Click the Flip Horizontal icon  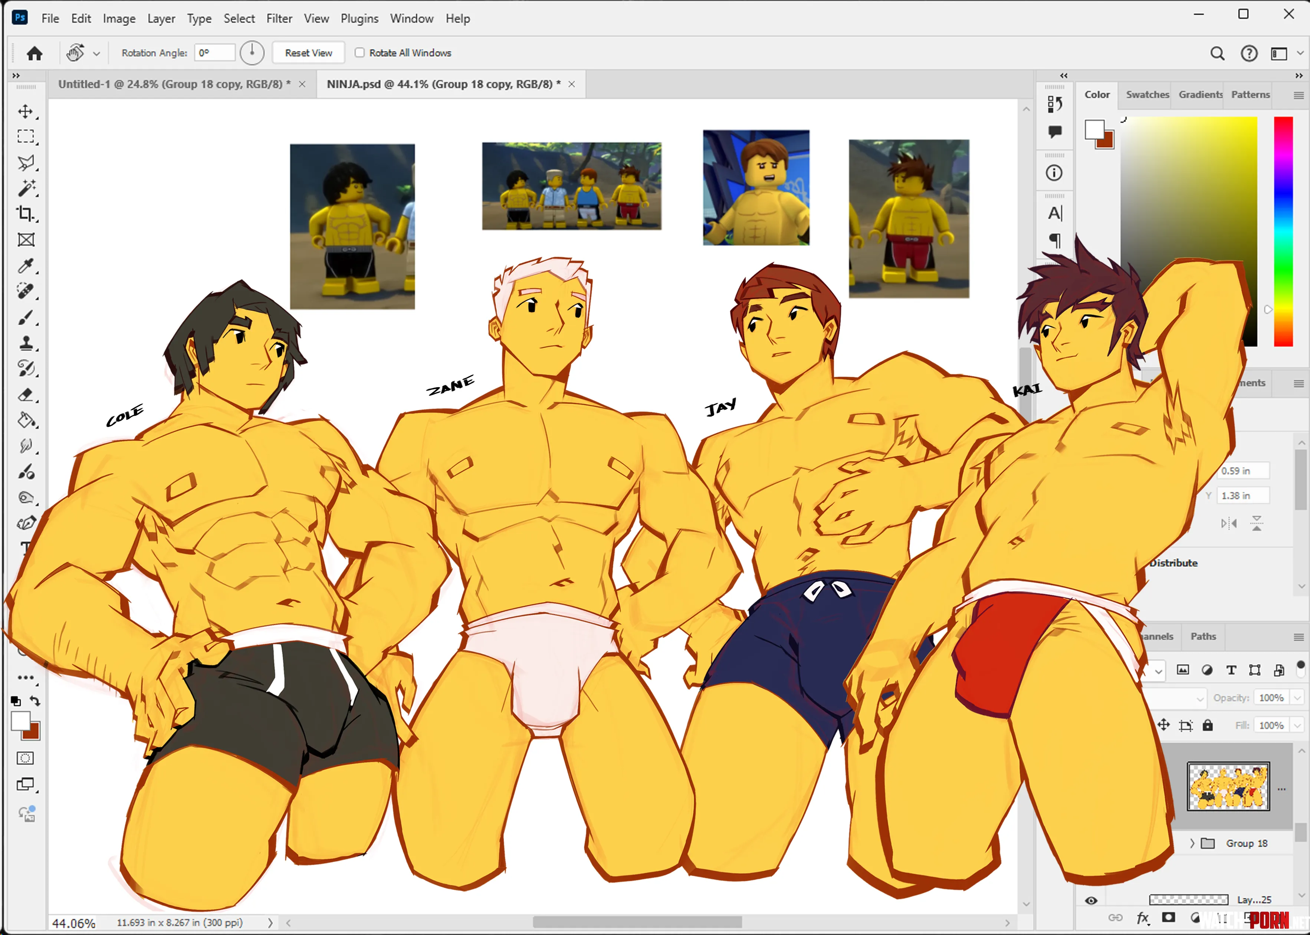pos(1229,523)
